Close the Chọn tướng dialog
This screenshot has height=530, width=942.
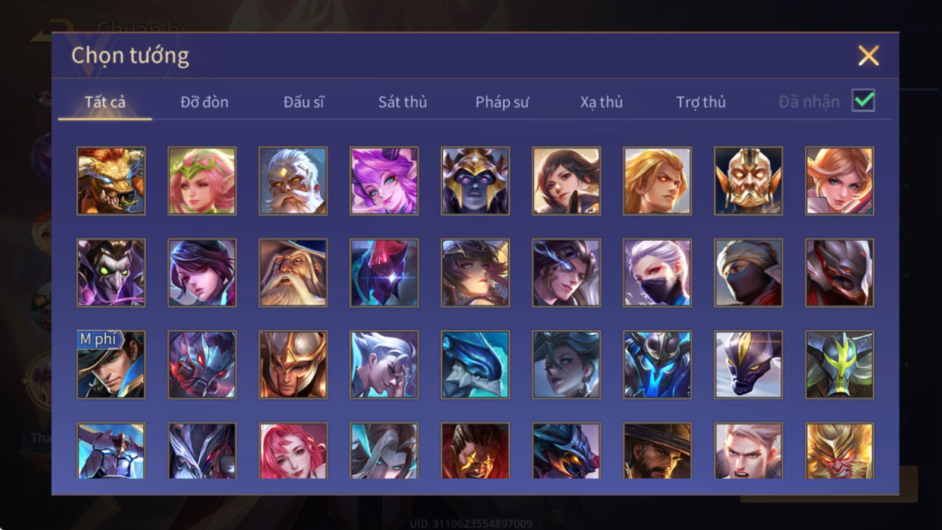[868, 56]
